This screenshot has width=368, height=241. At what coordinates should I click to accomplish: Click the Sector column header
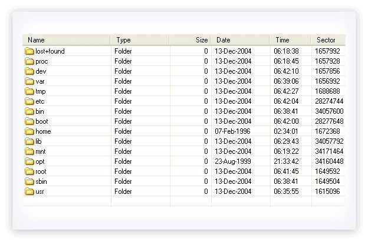[327, 40]
